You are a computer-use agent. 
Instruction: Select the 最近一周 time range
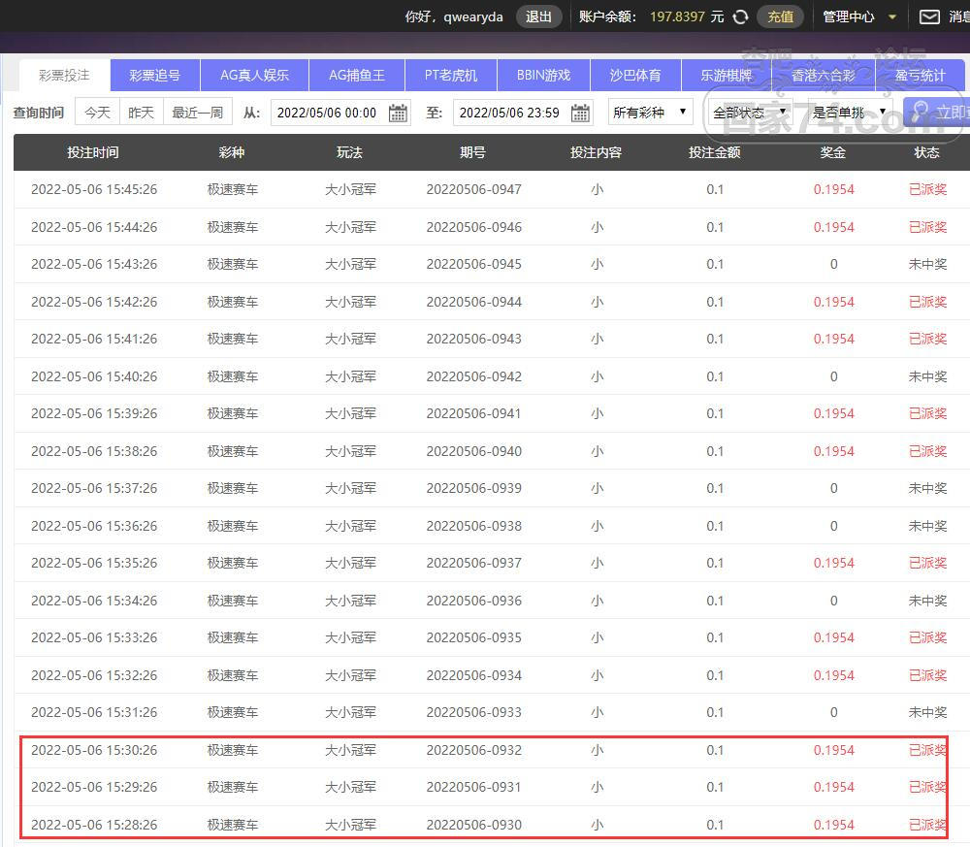click(x=198, y=113)
